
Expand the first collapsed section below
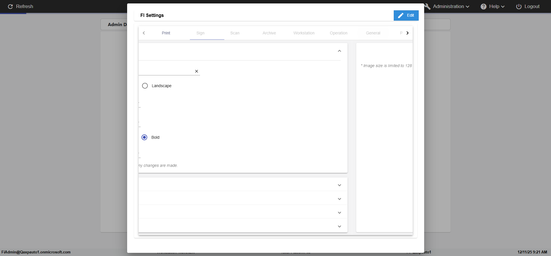pos(339,185)
